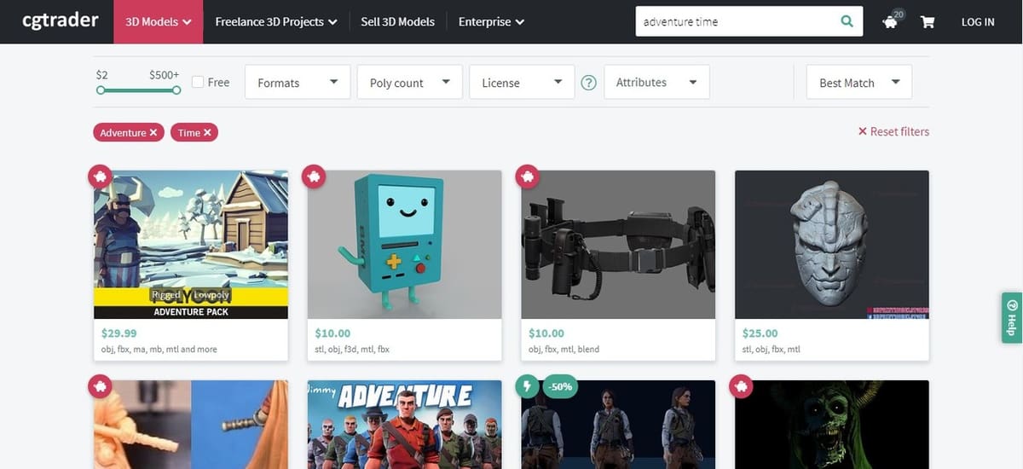
Task: Open the Enterprise menu
Action: 491,21
